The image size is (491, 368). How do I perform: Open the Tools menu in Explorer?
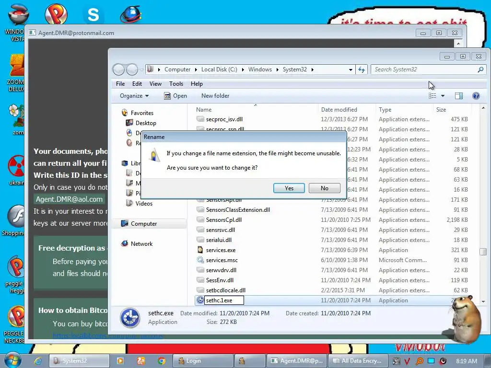click(176, 84)
